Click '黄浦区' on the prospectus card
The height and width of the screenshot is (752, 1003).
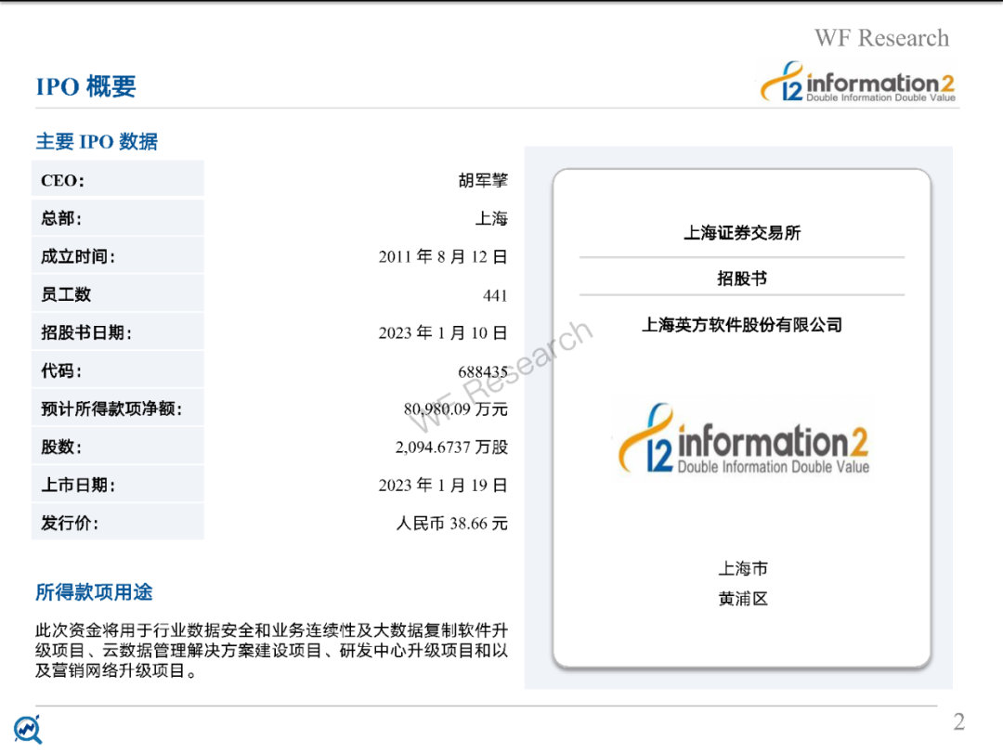(x=743, y=599)
